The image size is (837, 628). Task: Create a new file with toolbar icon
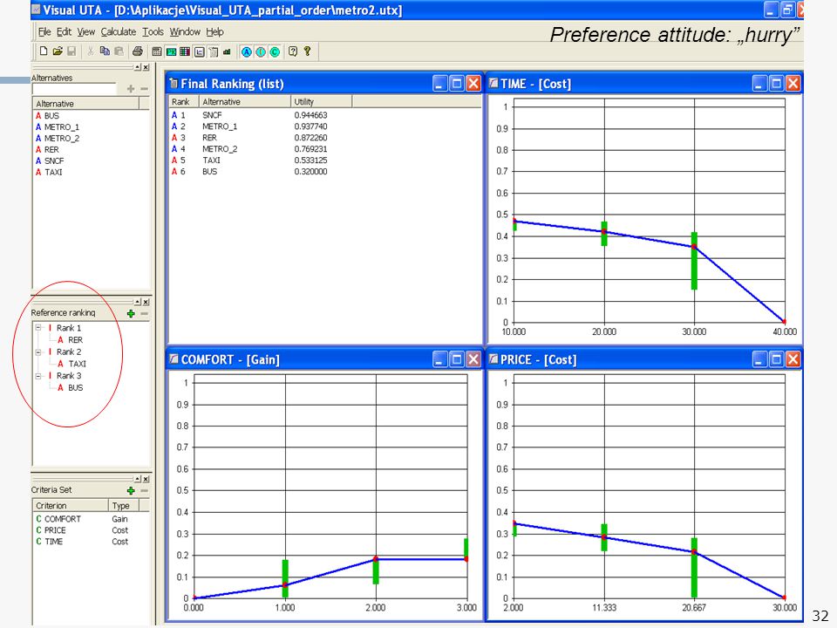44,51
